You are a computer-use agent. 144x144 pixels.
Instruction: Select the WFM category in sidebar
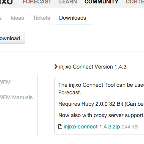coord(5,82)
